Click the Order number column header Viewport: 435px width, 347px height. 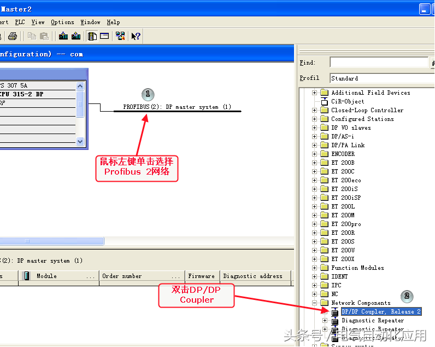pos(141,276)
